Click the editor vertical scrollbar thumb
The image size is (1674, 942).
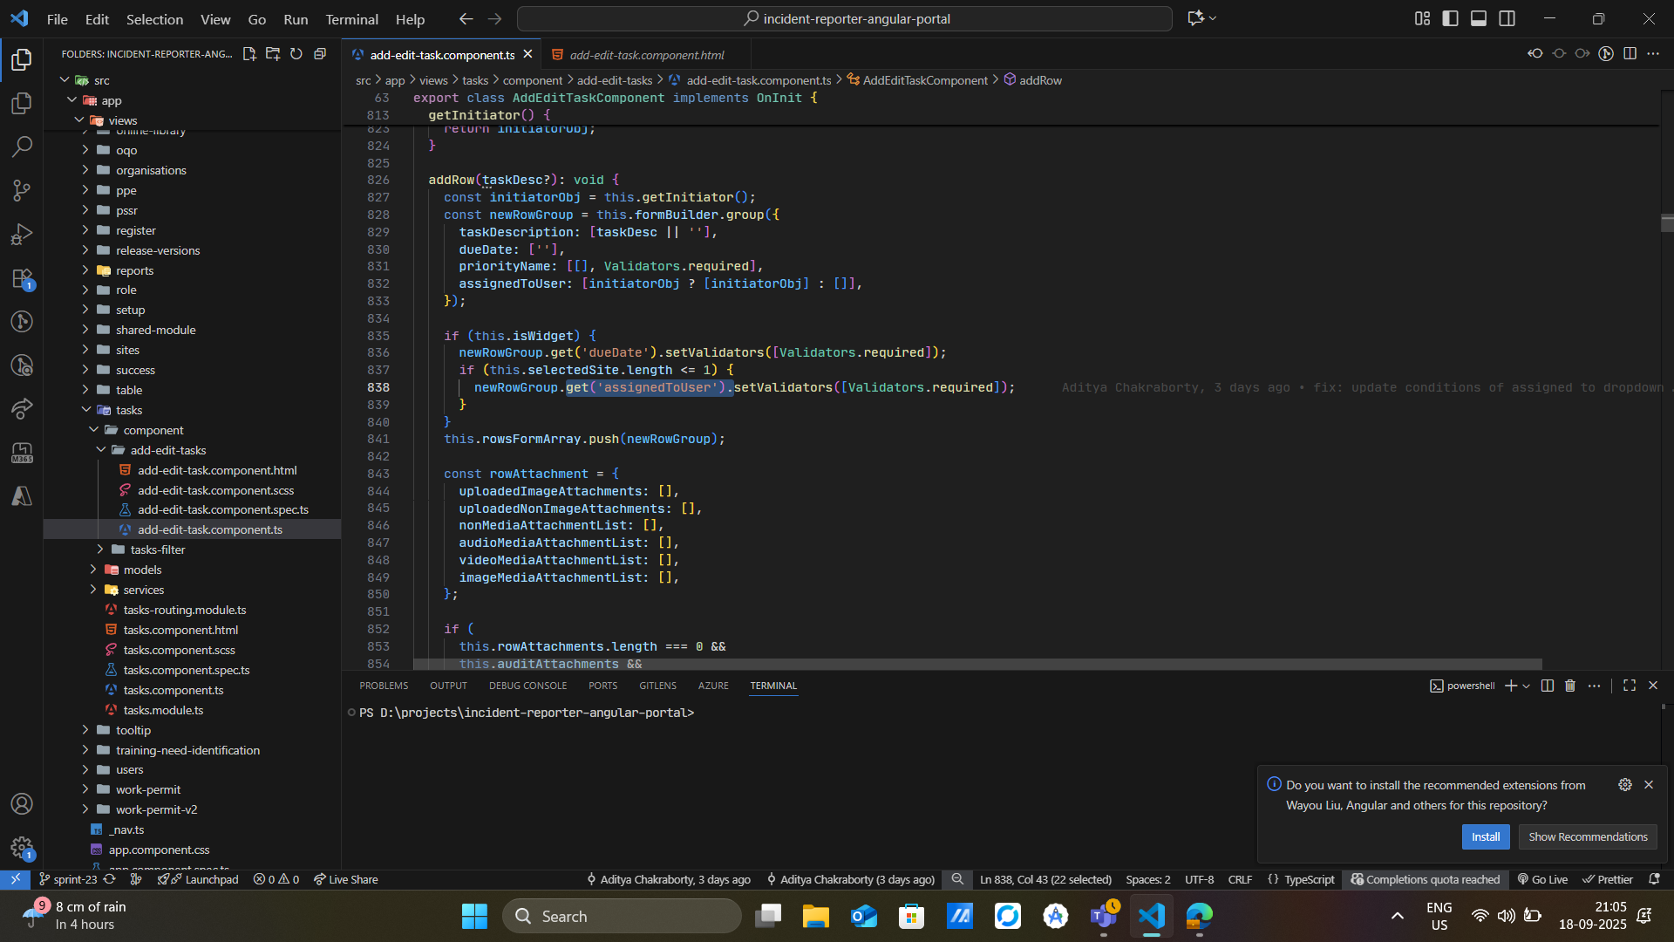tap(1666, 223)
